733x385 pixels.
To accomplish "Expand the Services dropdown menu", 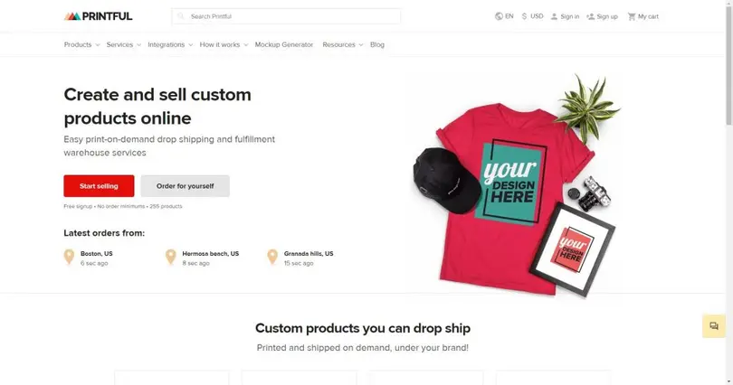I will click(123, 44).
